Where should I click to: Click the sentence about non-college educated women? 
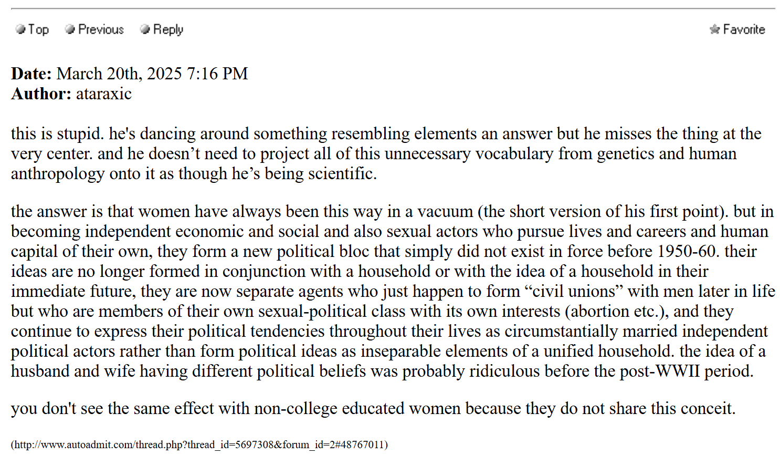373,408
